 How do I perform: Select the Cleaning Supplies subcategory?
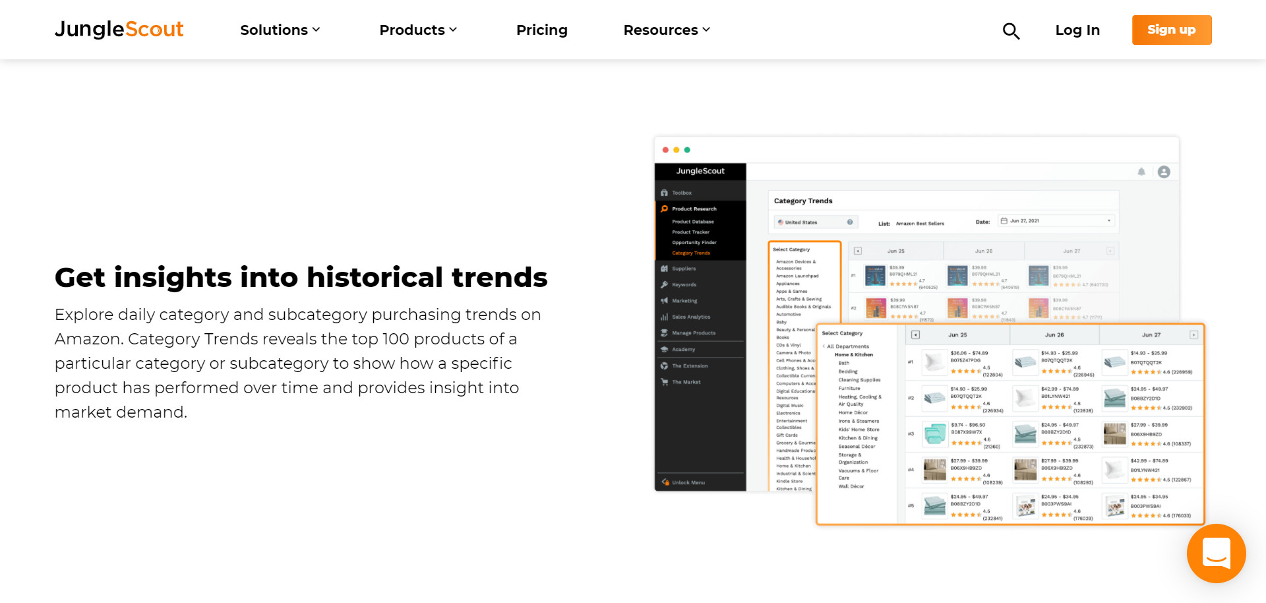[859, 380]
